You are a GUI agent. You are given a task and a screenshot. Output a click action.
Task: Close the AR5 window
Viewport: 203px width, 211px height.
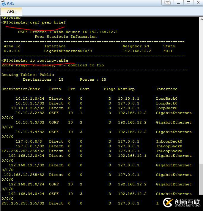click(x=198, y=3)
